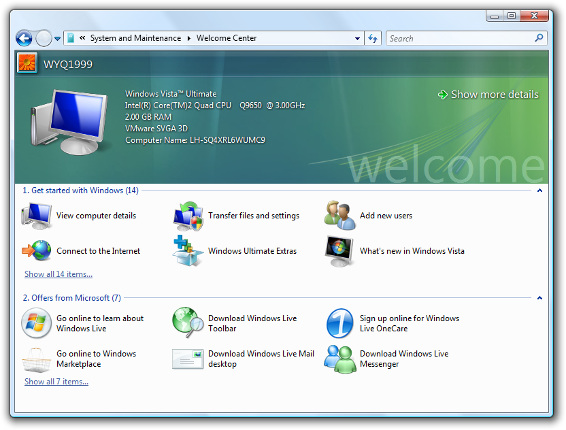Collapse the Get started with Windows section

pyautogui.click(x=539, y=191)
